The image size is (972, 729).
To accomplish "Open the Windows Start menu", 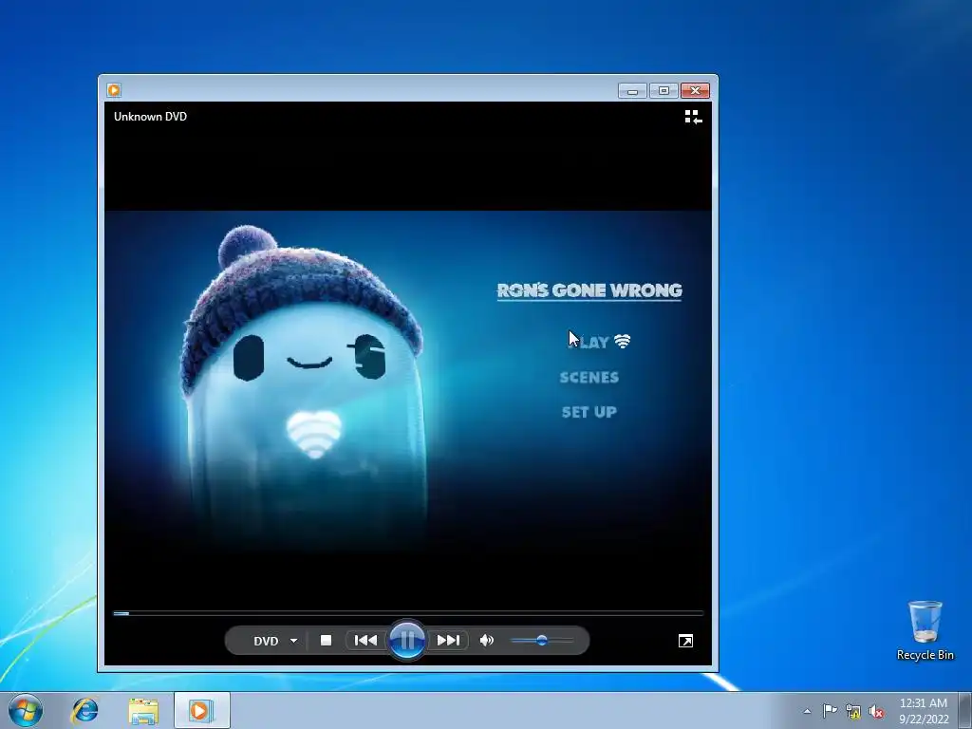I will click(26, 710).
